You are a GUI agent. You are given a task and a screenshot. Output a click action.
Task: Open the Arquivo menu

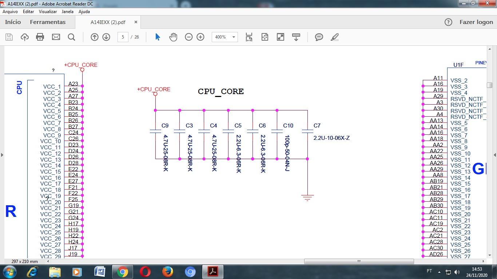10,12
